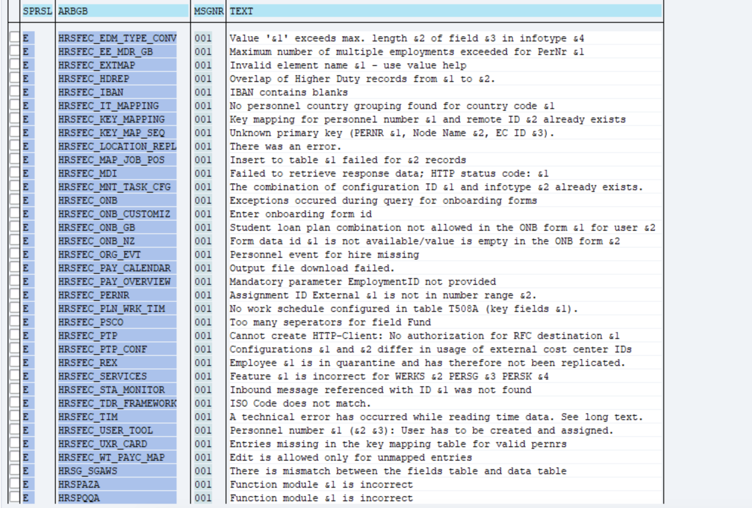Click the SPRSL column header
This screenshot has width=752, height=508.
point(37,11)
